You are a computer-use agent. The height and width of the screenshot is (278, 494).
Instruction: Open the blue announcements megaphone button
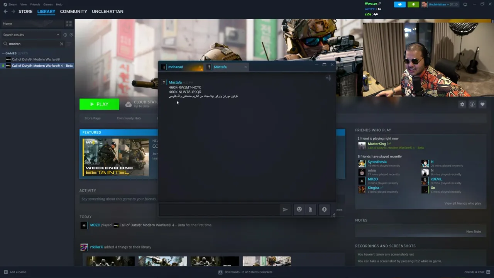point(400,4)
